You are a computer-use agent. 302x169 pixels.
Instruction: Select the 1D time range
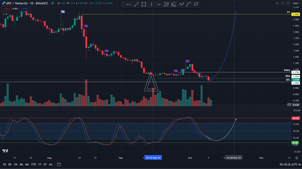pos(4,164)
